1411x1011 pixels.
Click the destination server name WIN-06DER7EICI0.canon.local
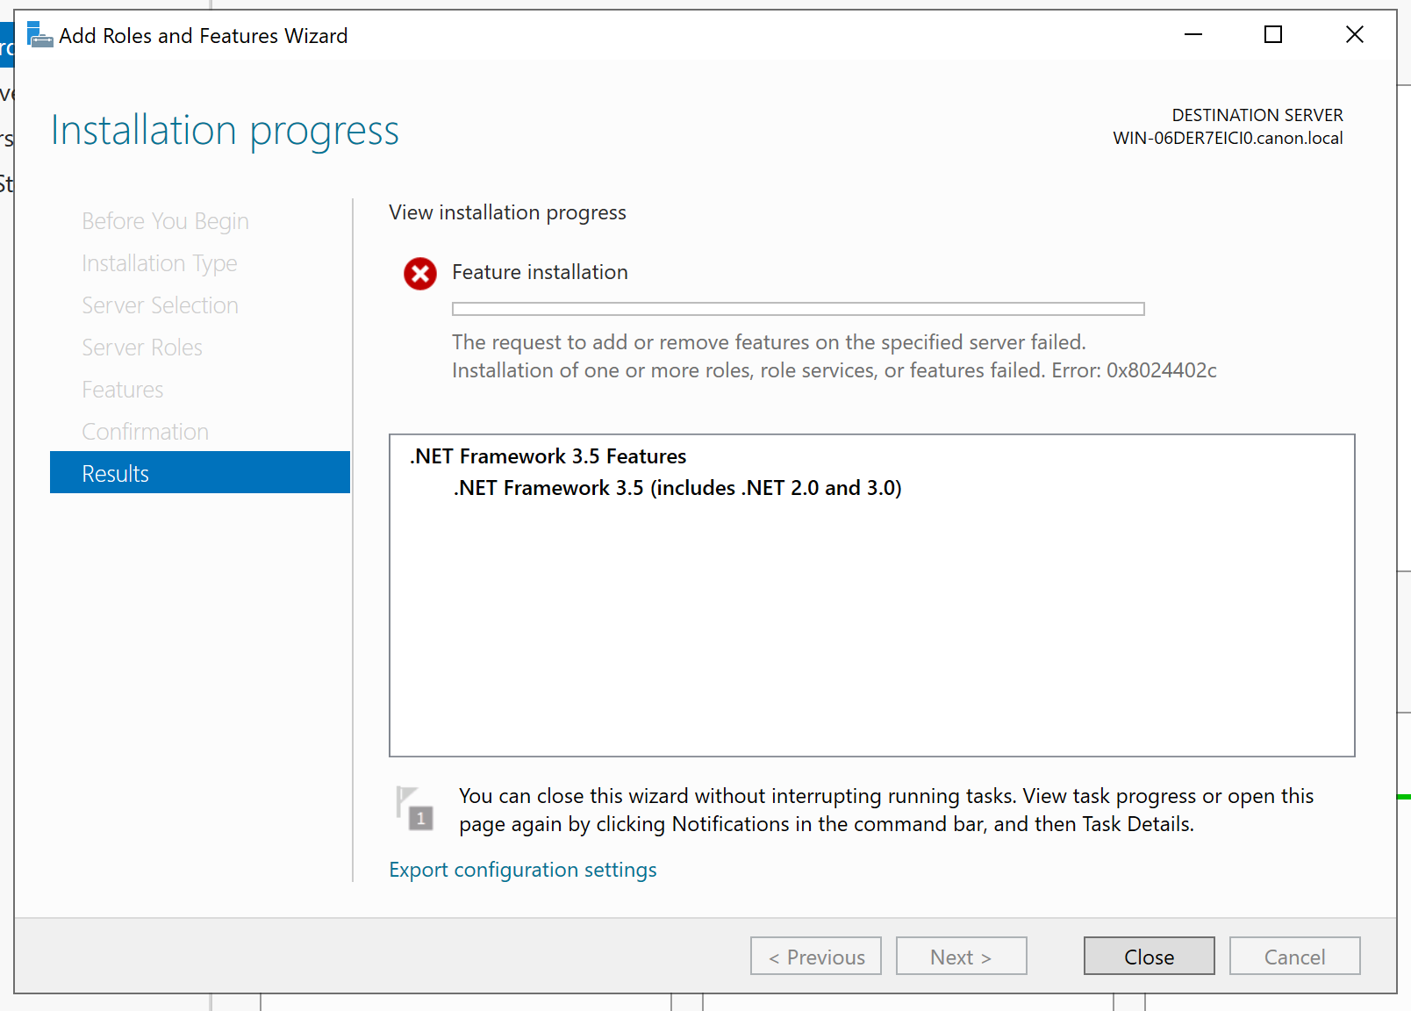[x=1228, y=138]
